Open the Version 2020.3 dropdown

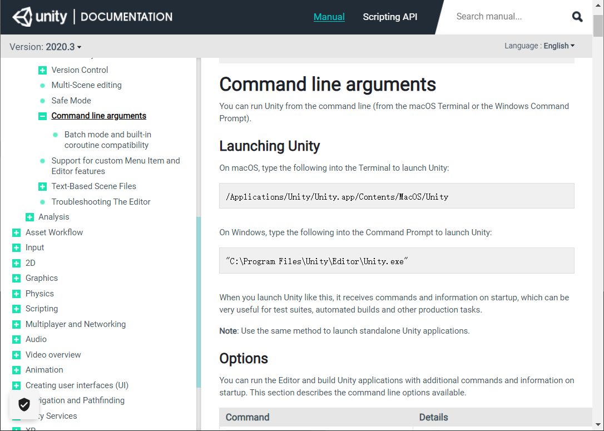pos(46,47)
